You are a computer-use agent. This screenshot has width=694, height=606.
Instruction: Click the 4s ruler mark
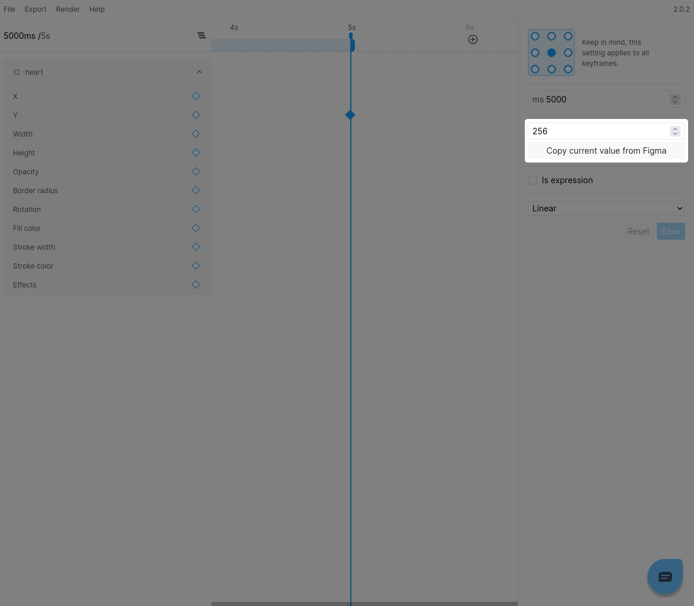(x=234, y=28)
